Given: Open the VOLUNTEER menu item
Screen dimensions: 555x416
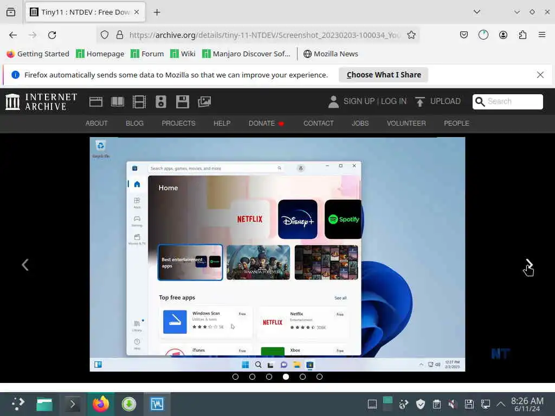Looking at the screenshot, I should coord(406,123).
